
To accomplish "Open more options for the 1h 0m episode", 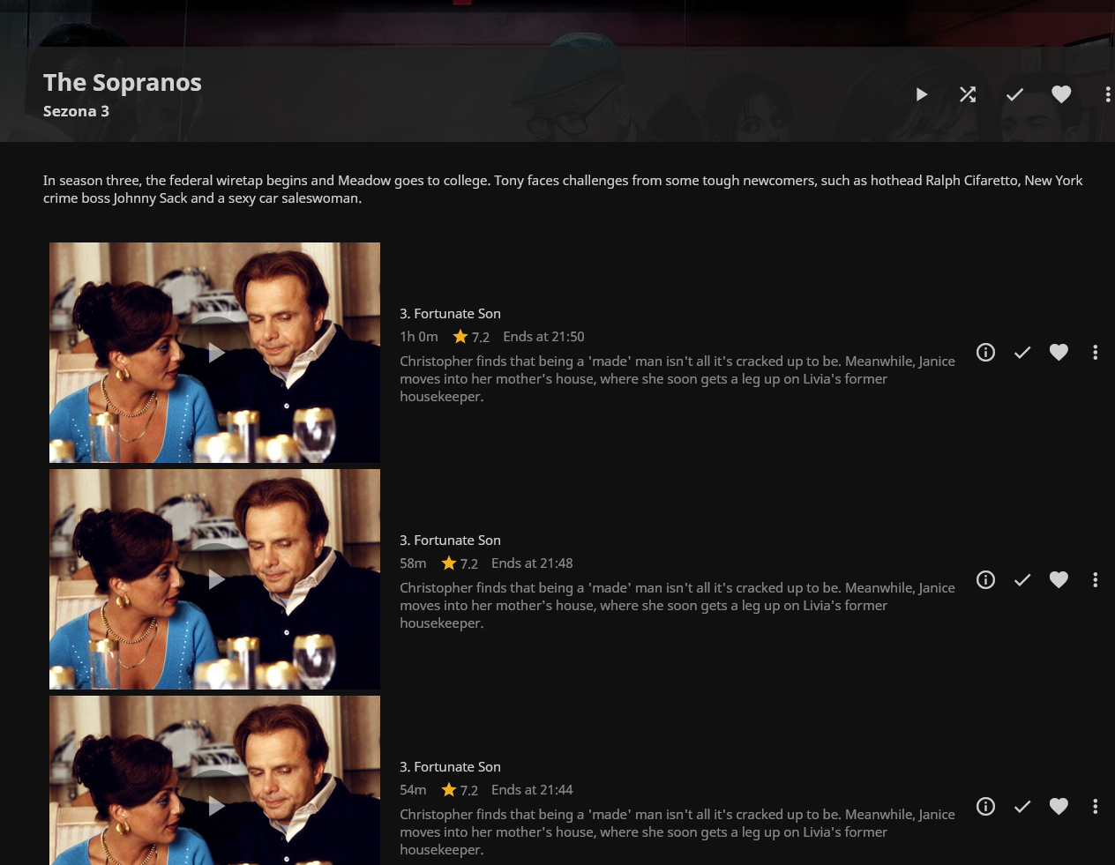I will [1095, 352].
